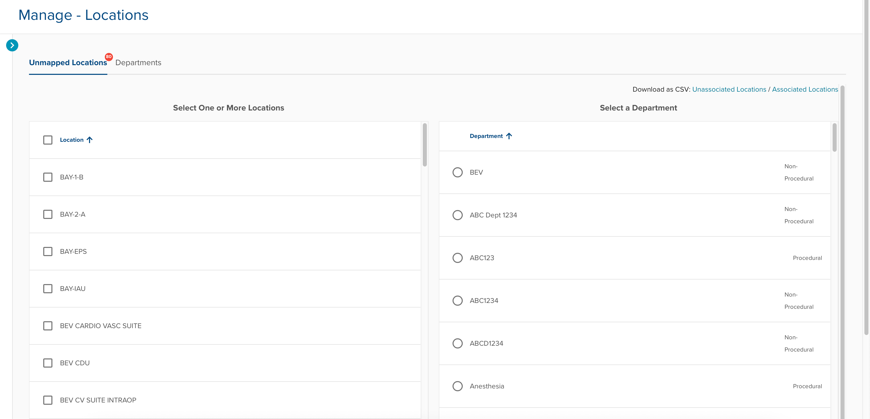The height and width of the screenshot is (419, 870).
Task: Switch to the Departments tab
Action: (138, 63)
